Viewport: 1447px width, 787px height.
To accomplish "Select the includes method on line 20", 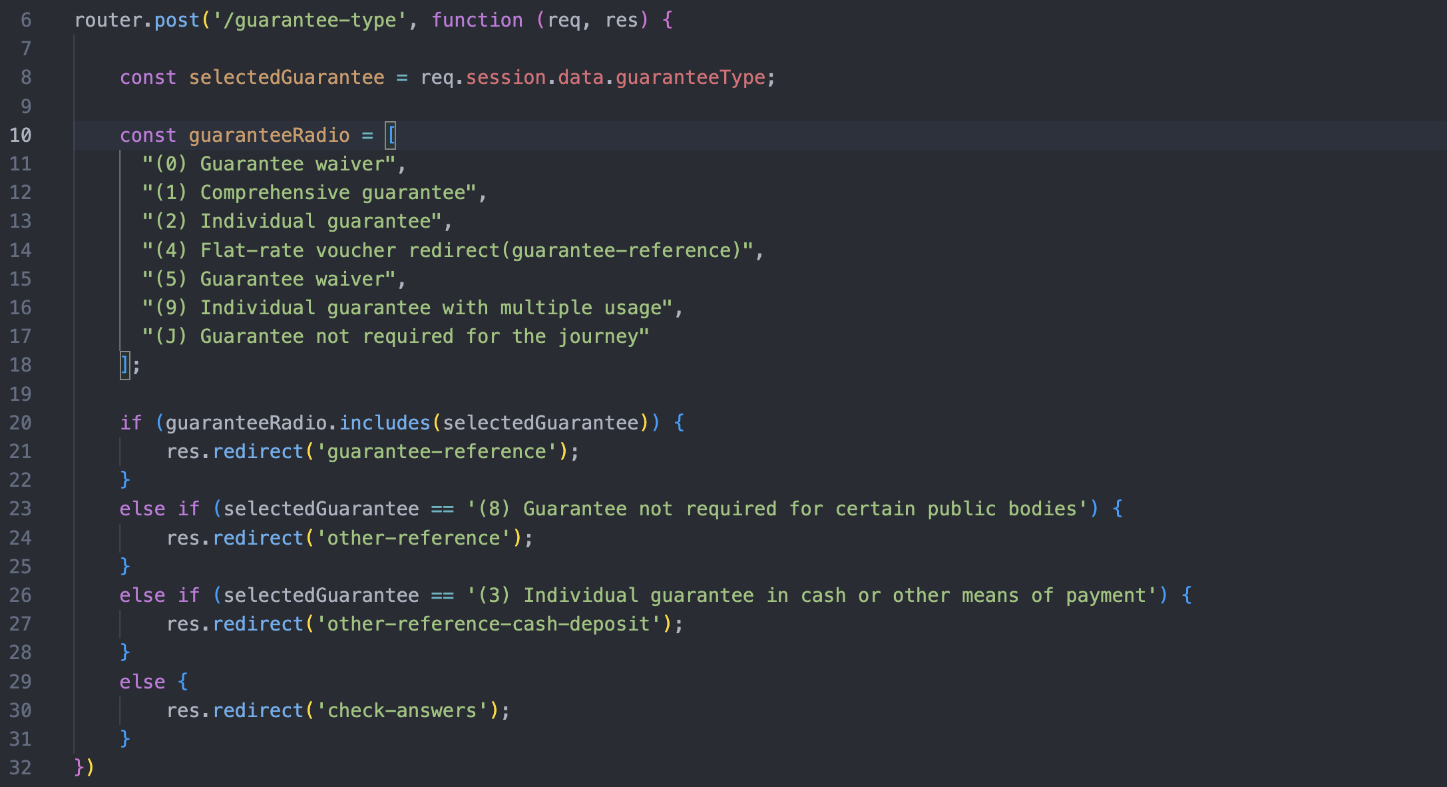I will click(384, 422).
